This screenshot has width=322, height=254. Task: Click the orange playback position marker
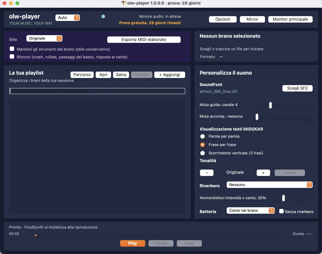coord(36,235)
